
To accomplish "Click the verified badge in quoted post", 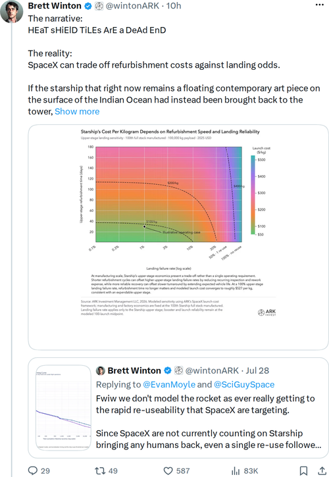I will point(168,370).
